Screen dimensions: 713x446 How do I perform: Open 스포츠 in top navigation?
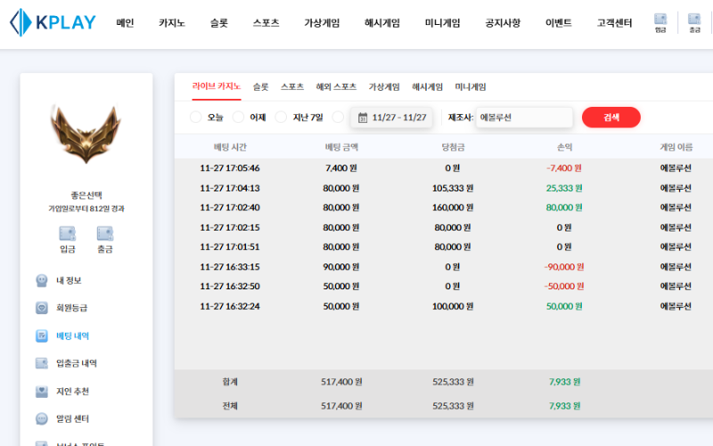(266, 23)
